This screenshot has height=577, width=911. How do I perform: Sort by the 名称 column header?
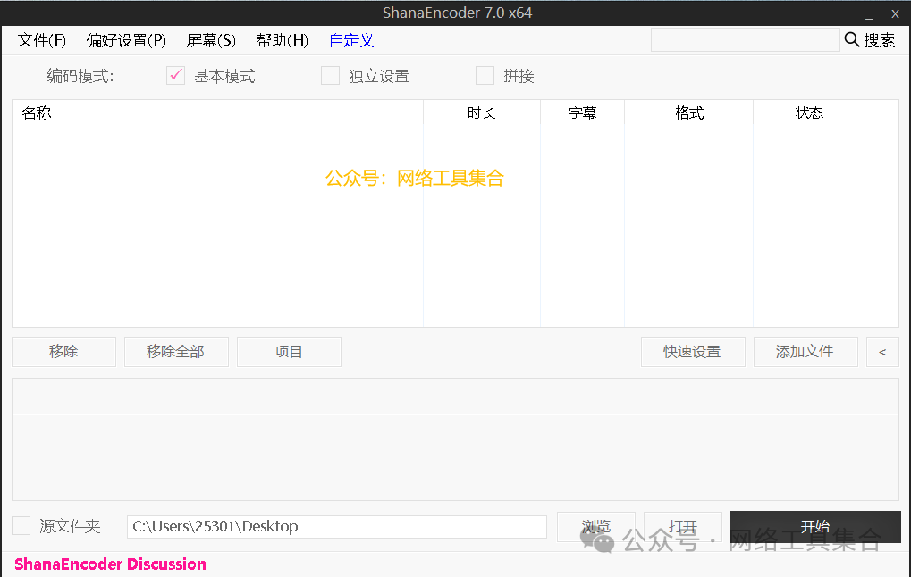217,113
